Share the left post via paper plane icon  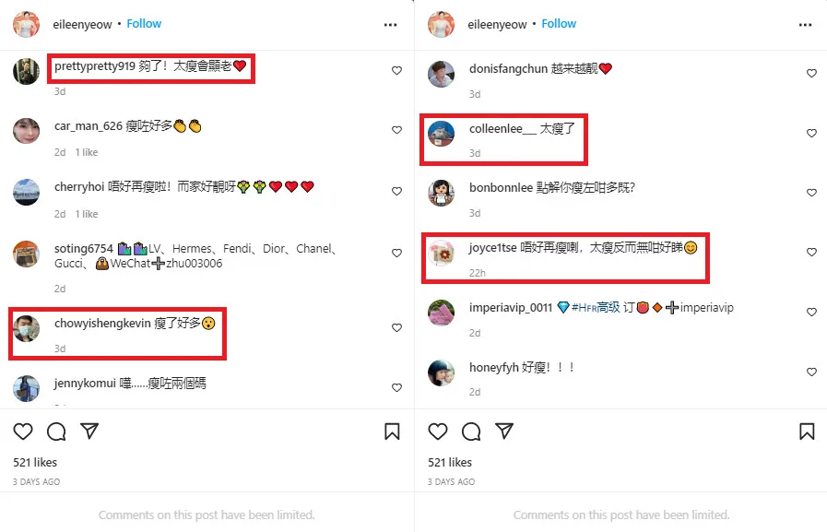click(89, 431)
